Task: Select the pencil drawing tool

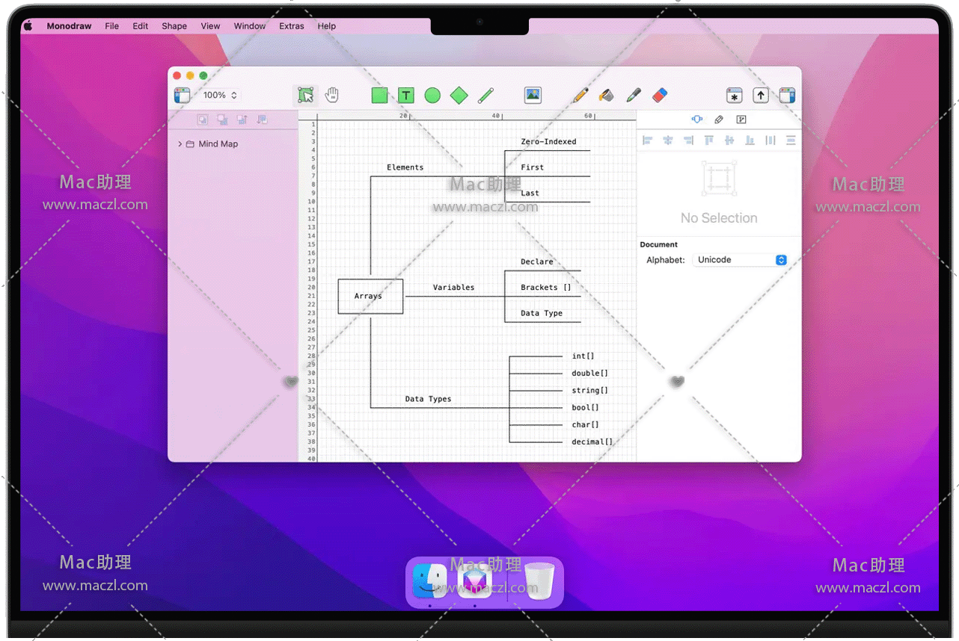Action: coord(580,95)
